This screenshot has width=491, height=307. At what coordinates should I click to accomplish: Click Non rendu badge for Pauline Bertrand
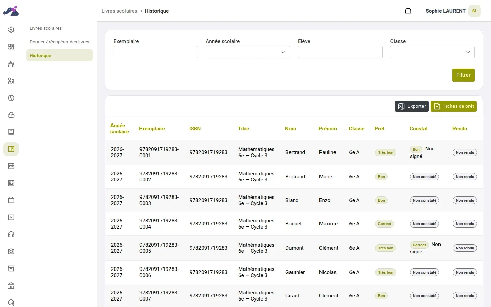coord(465,152)
